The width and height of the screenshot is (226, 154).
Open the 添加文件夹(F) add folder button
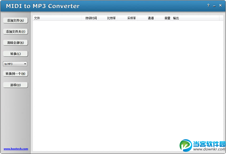15,32
